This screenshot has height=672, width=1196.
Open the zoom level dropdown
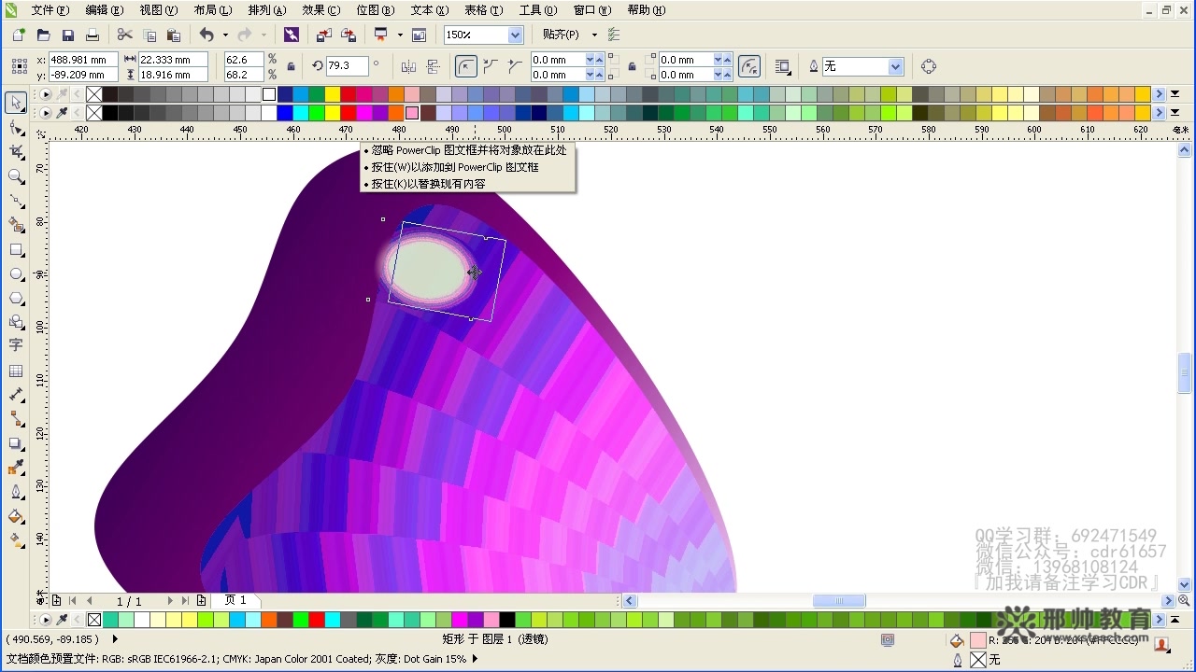(x=514, y=34)
